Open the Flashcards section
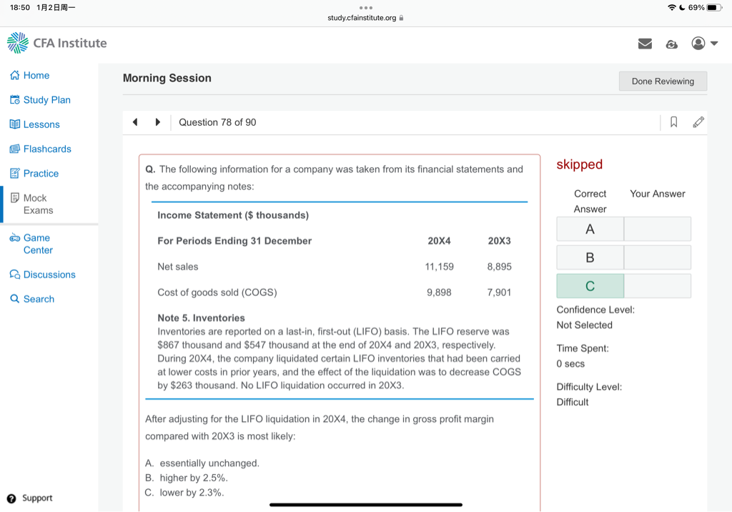732x512 pixels. coord(46,149)
